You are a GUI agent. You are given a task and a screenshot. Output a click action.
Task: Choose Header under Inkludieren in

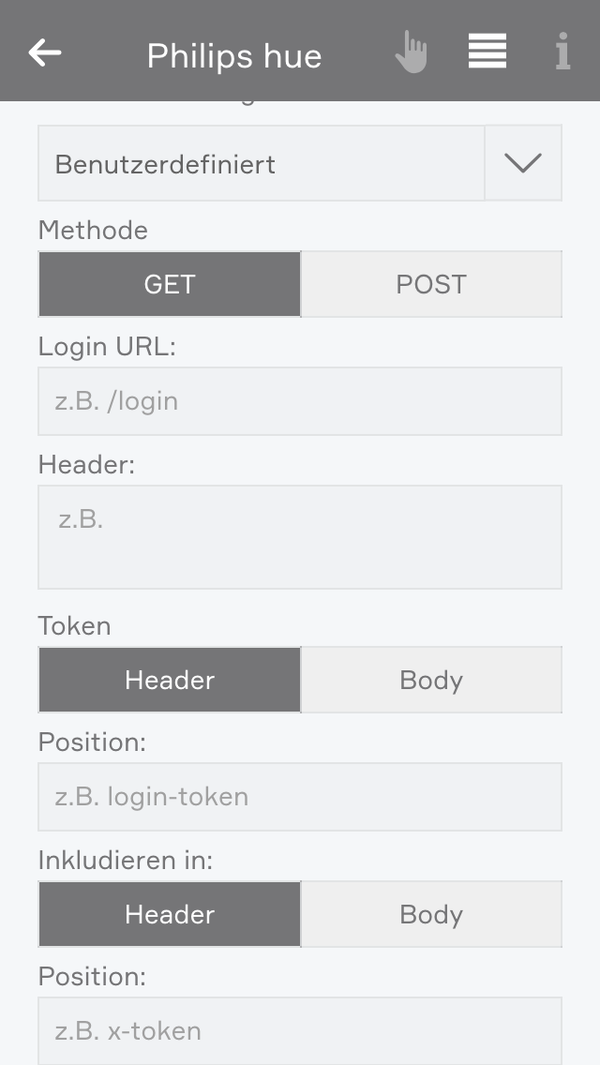pyautogui.click(x=170, y=914)
